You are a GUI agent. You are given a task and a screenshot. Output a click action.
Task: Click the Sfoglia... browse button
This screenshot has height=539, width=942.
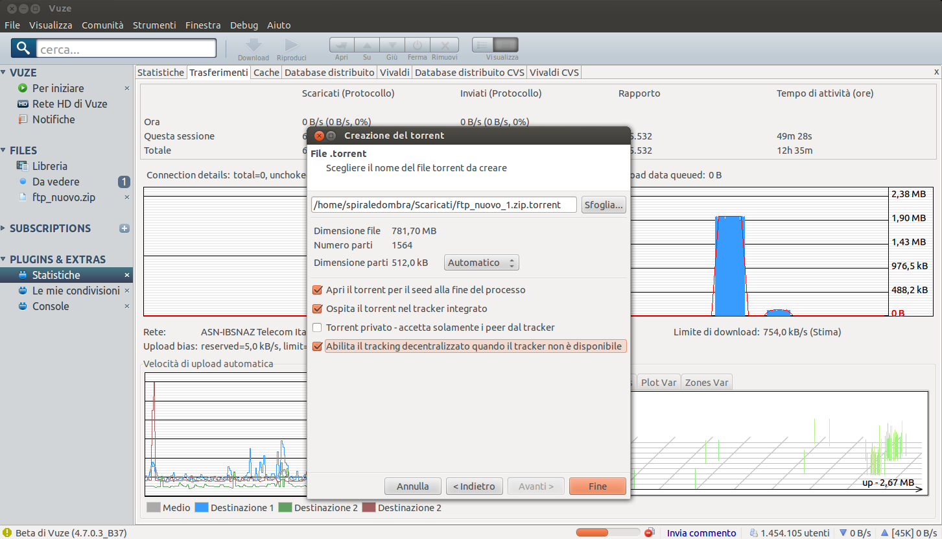point(604,205)
